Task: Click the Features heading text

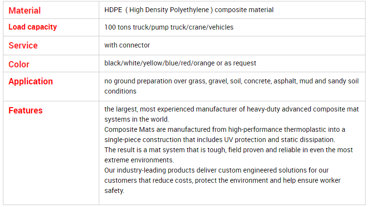Action: (x=25, y=111)
